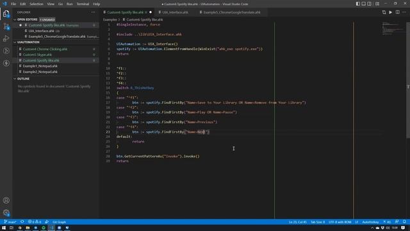This screenshot has height=231, width=410.
Task: Open the Customize Layout icon
Action: (377, 4)
